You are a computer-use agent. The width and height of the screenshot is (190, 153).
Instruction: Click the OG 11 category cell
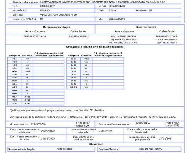pos(14,75)
